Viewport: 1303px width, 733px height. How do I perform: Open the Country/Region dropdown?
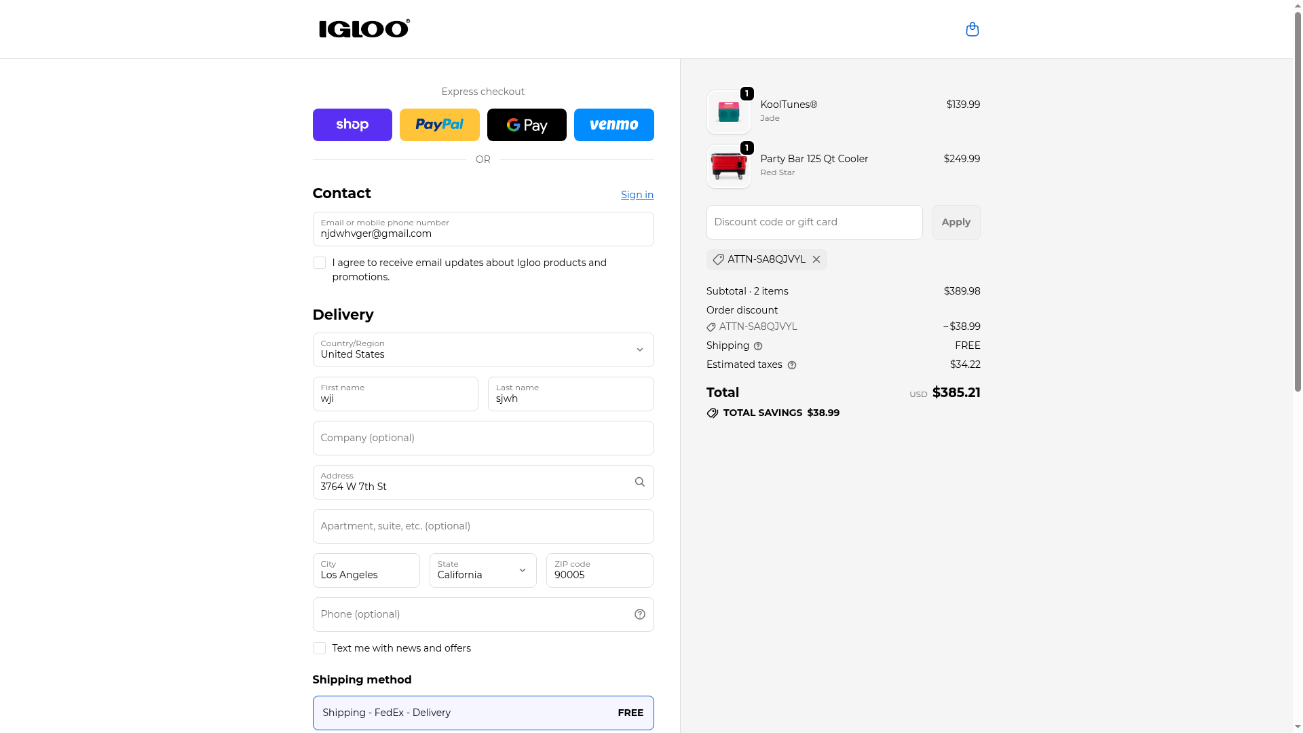[483, 350]
